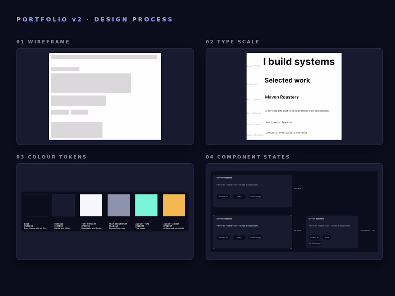Click the 'Power BI' chip in narrow card
The width and height of the screenshot is (395, 296).
tap(315, 238)
